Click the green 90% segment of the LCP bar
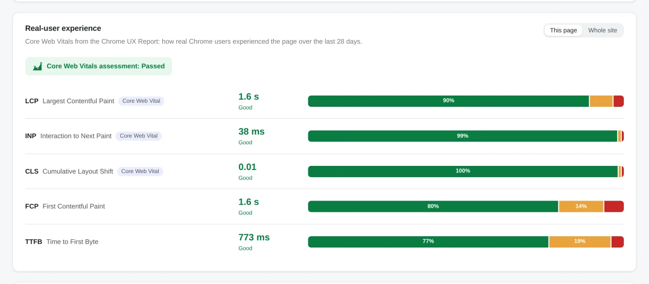Screen dimensions: 649x284 [x=448, y=101]
